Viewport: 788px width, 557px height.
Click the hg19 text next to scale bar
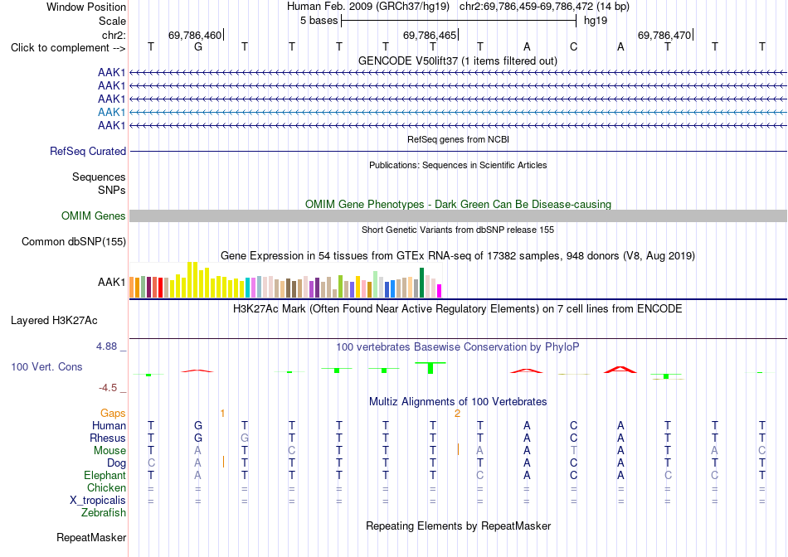(596, 21)
